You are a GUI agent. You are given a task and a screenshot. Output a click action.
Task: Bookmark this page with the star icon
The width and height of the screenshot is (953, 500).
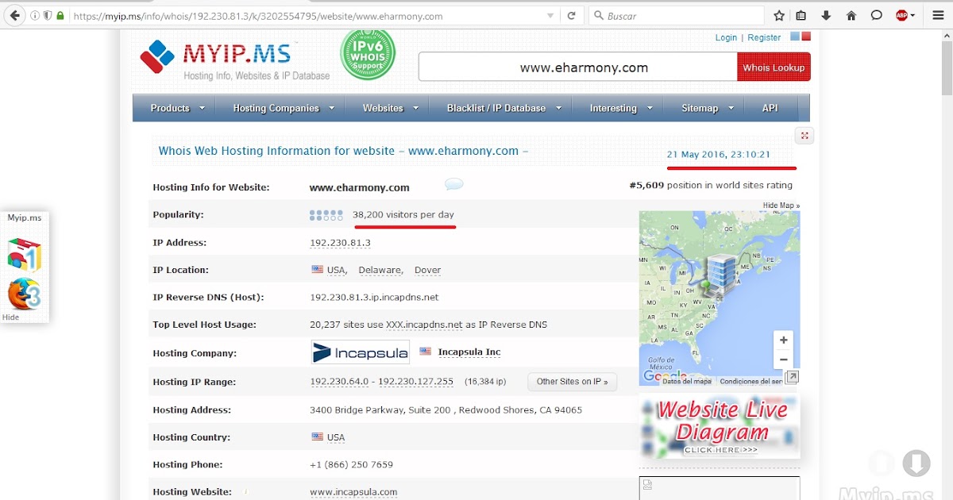click(779, 15)
